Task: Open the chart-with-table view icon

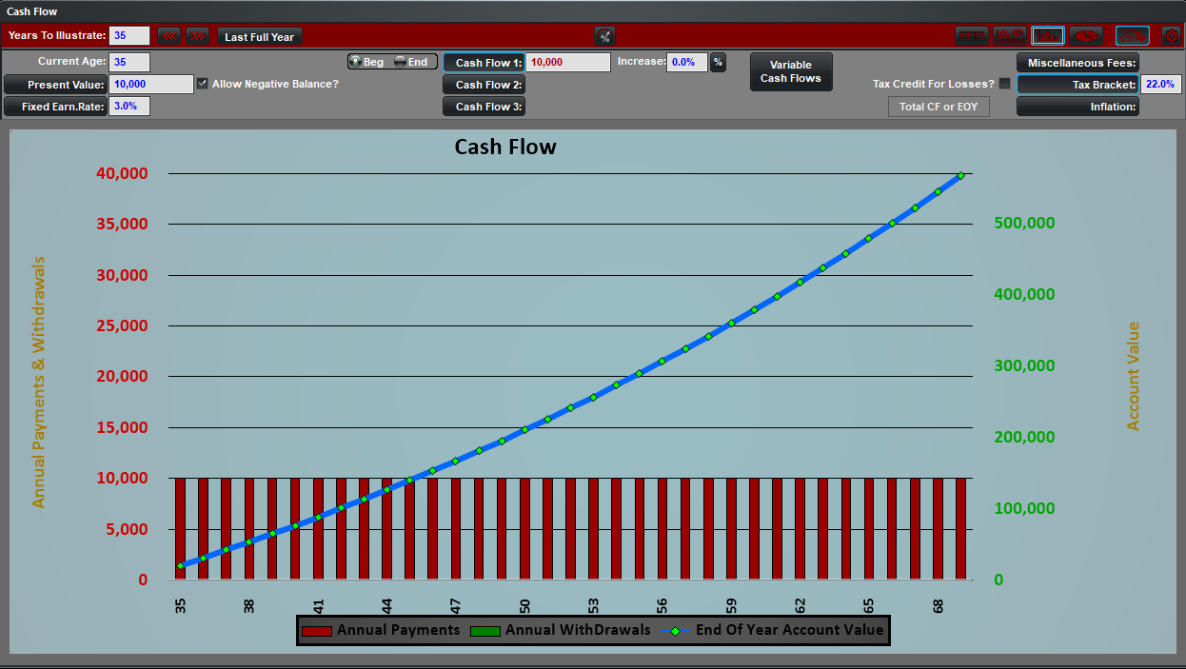Action: pos(1010,36)
